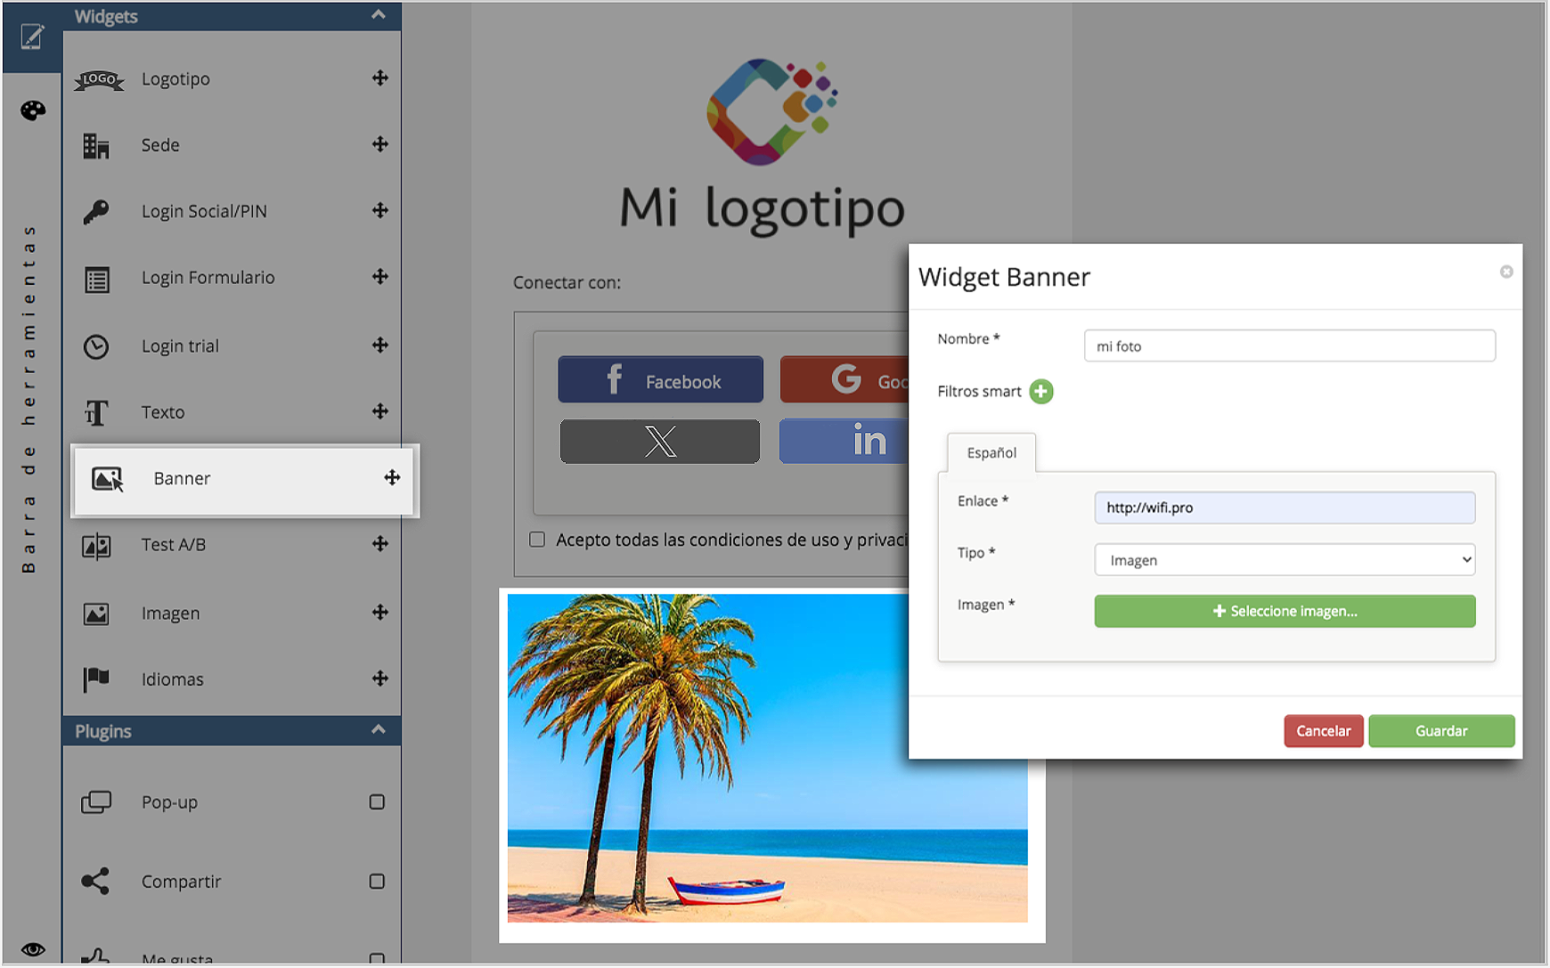
Task: Toggle the eye preview icon
Action: 33,949
